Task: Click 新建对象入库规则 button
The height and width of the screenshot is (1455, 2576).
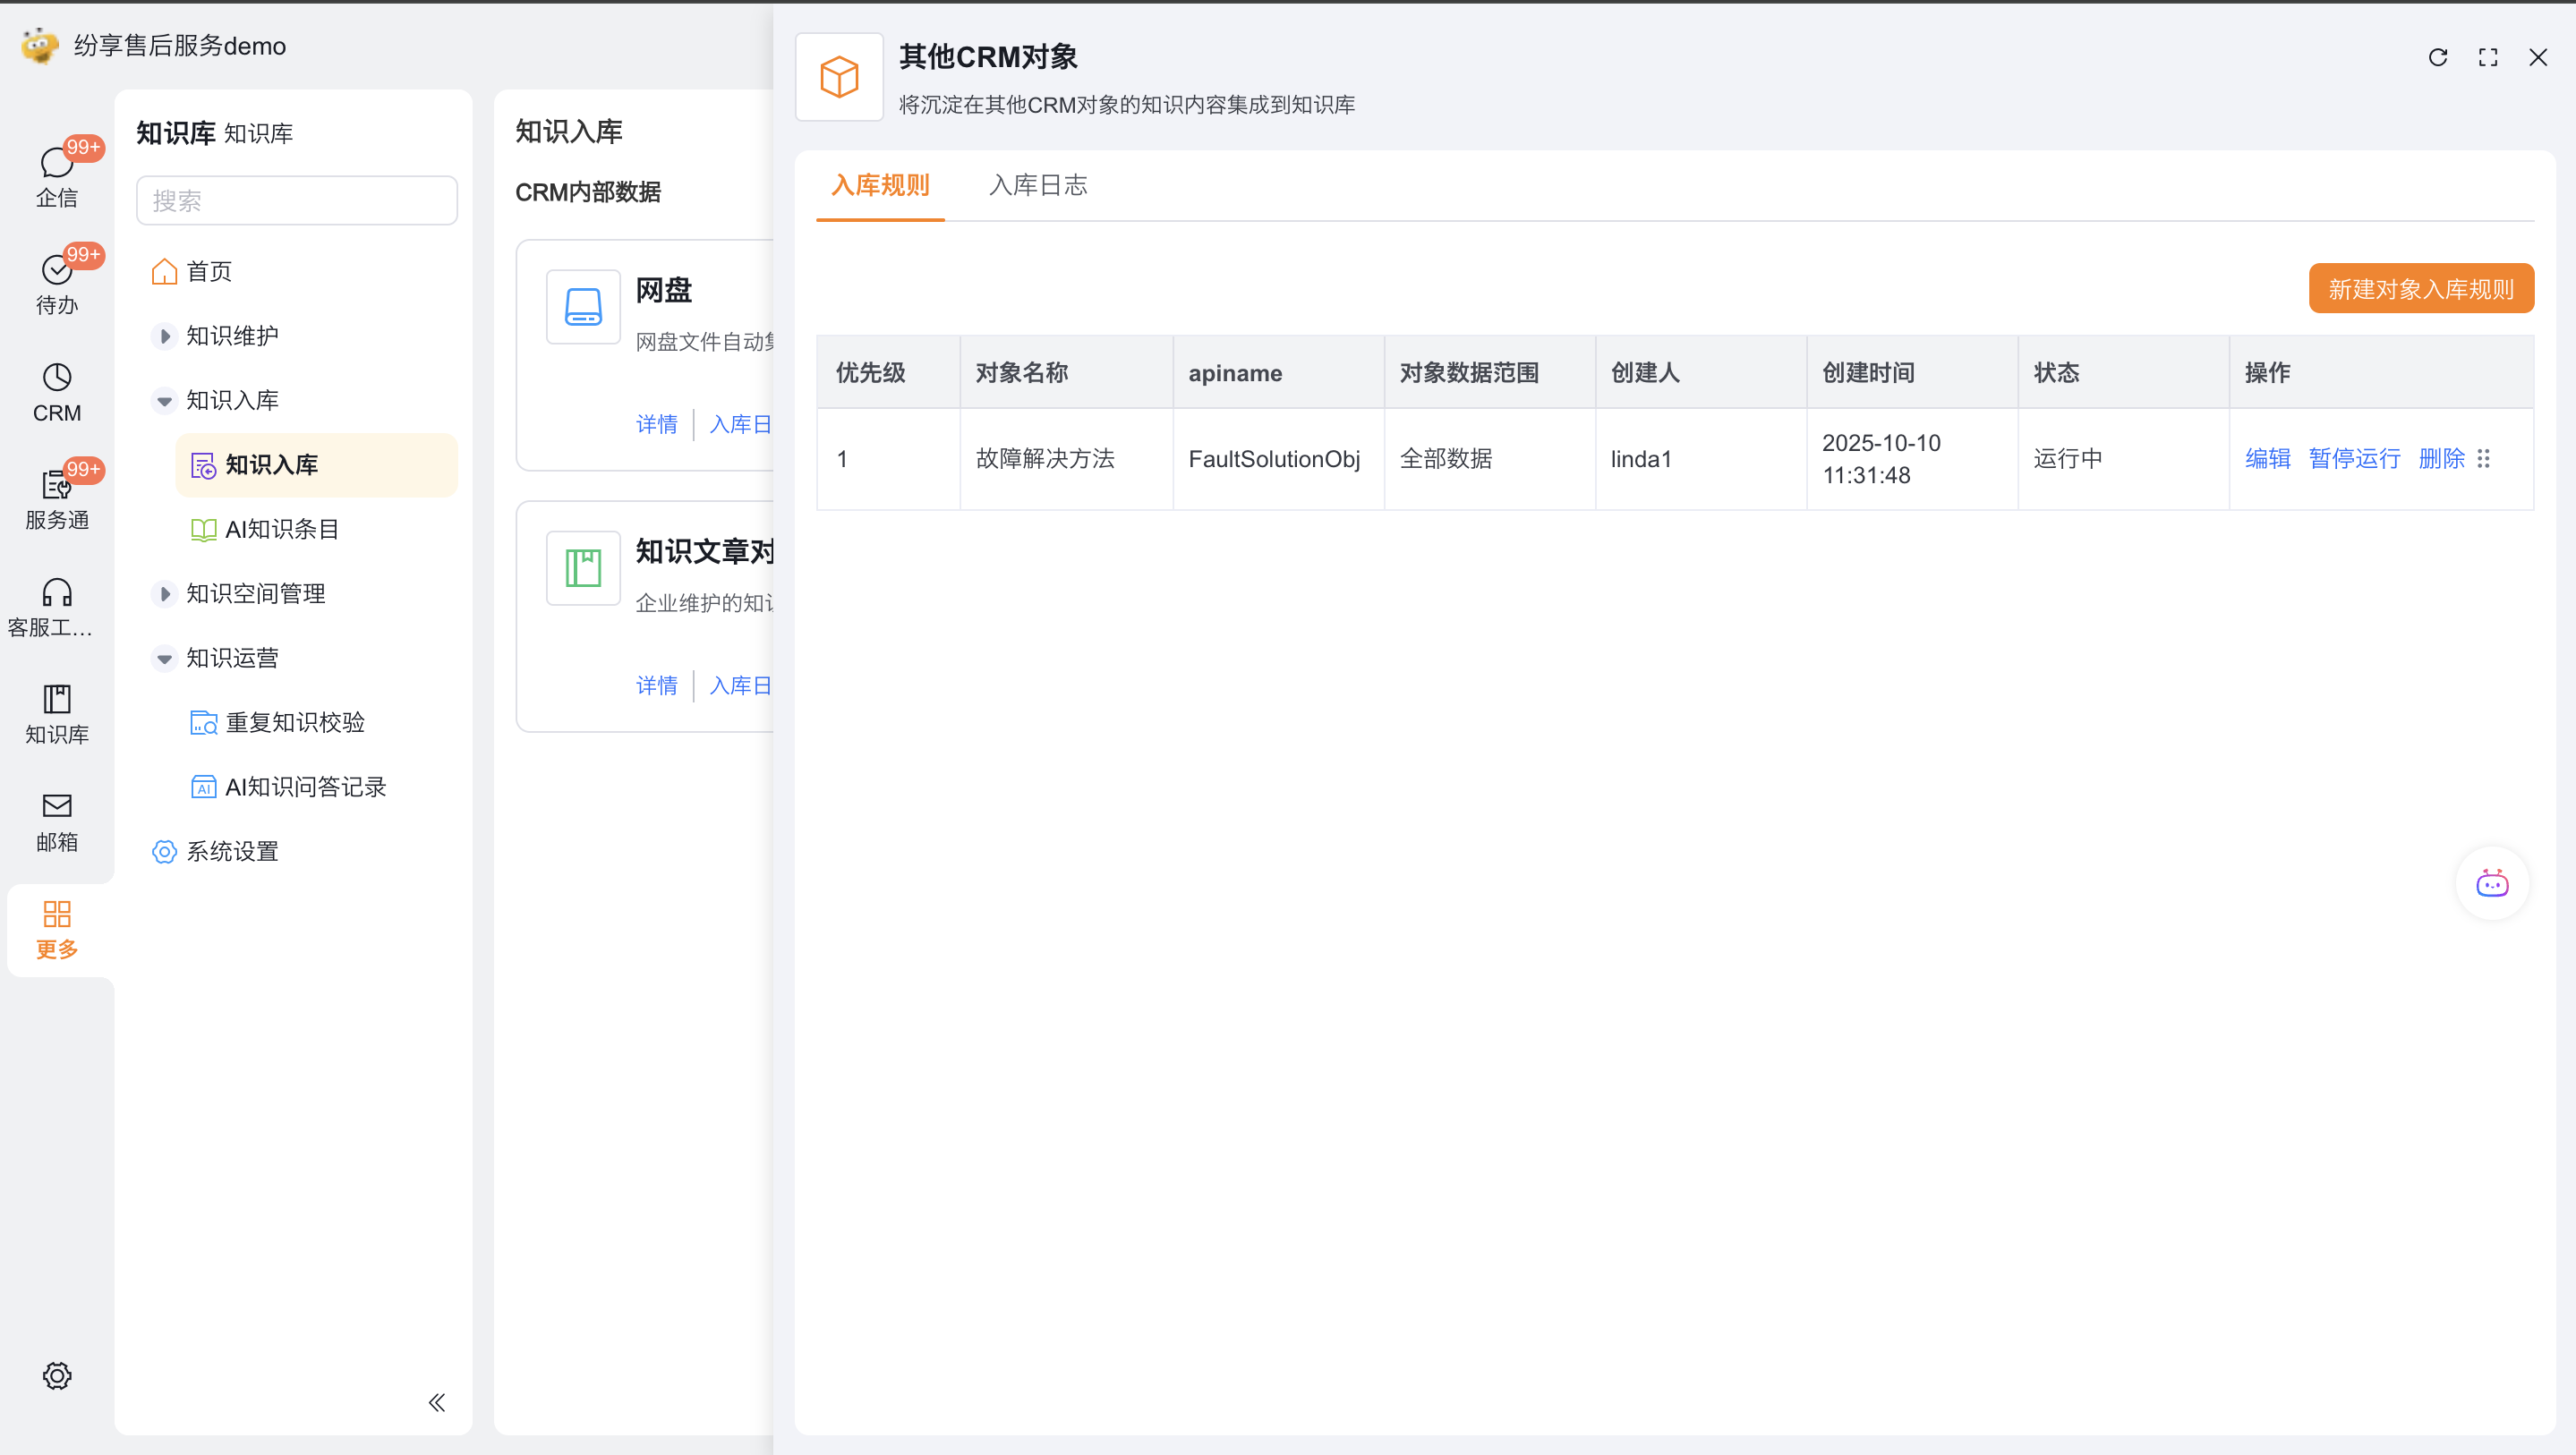Action: coord(2420,289)
